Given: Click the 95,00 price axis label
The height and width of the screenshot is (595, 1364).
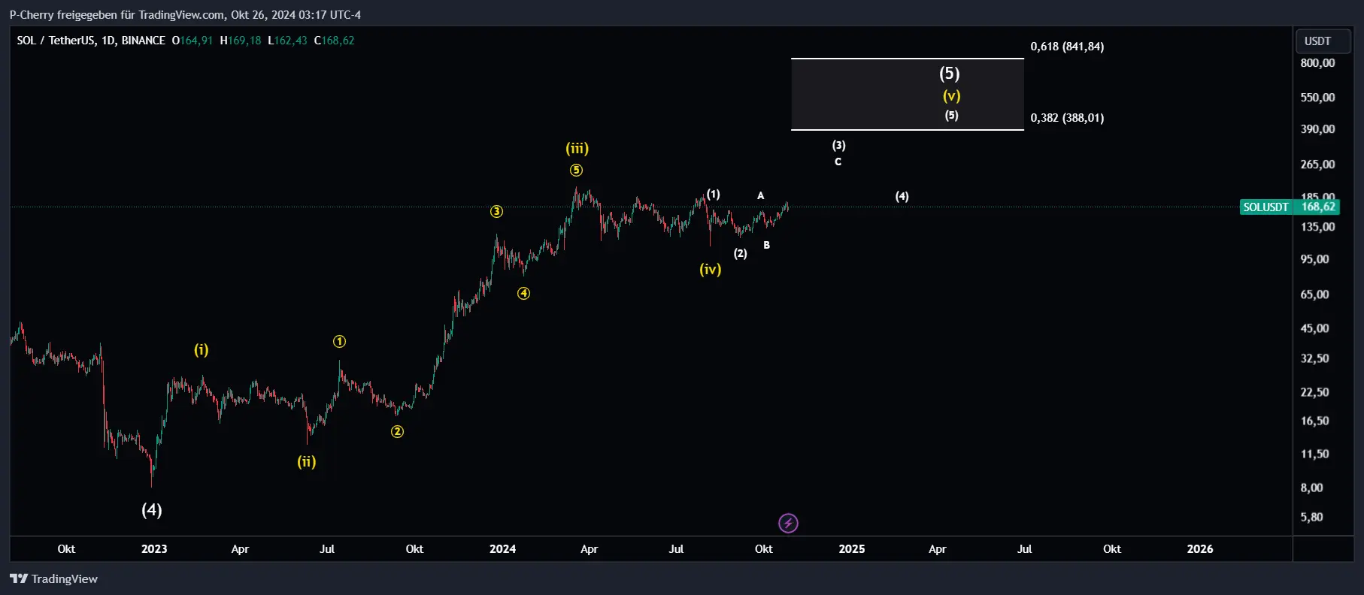Looking at the screenshot, I should [x=1315, y=259].
